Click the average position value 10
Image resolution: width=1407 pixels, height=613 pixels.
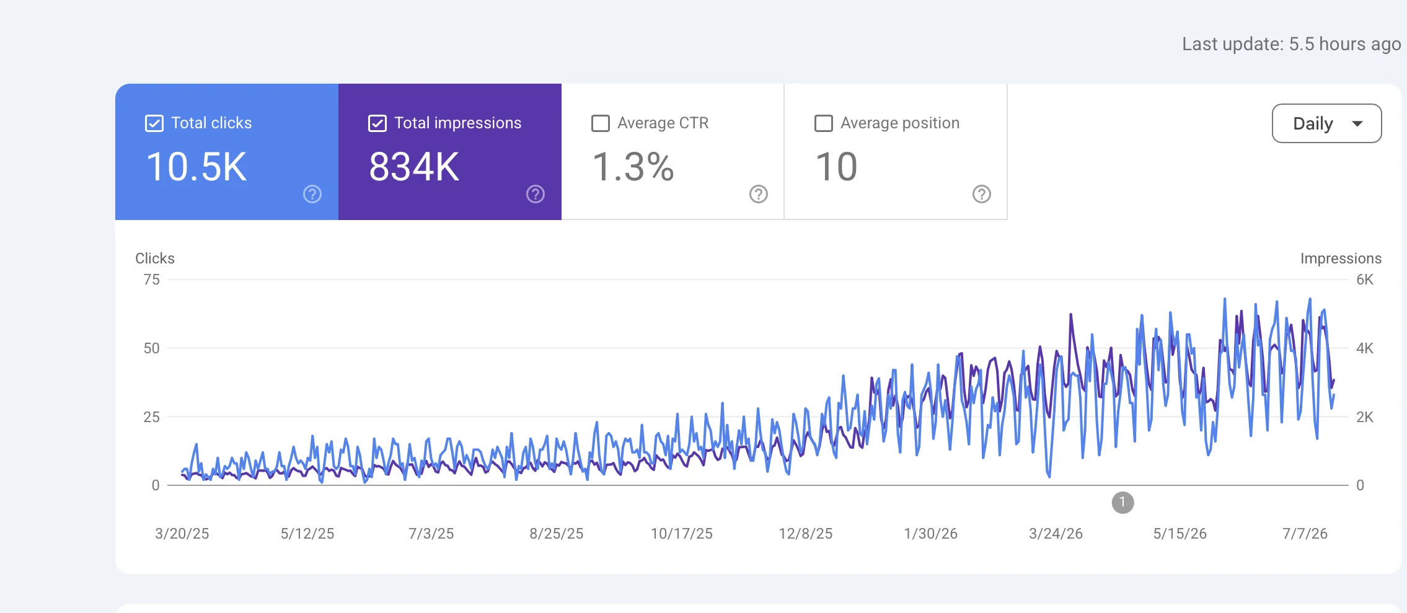(x=837, y=167)
